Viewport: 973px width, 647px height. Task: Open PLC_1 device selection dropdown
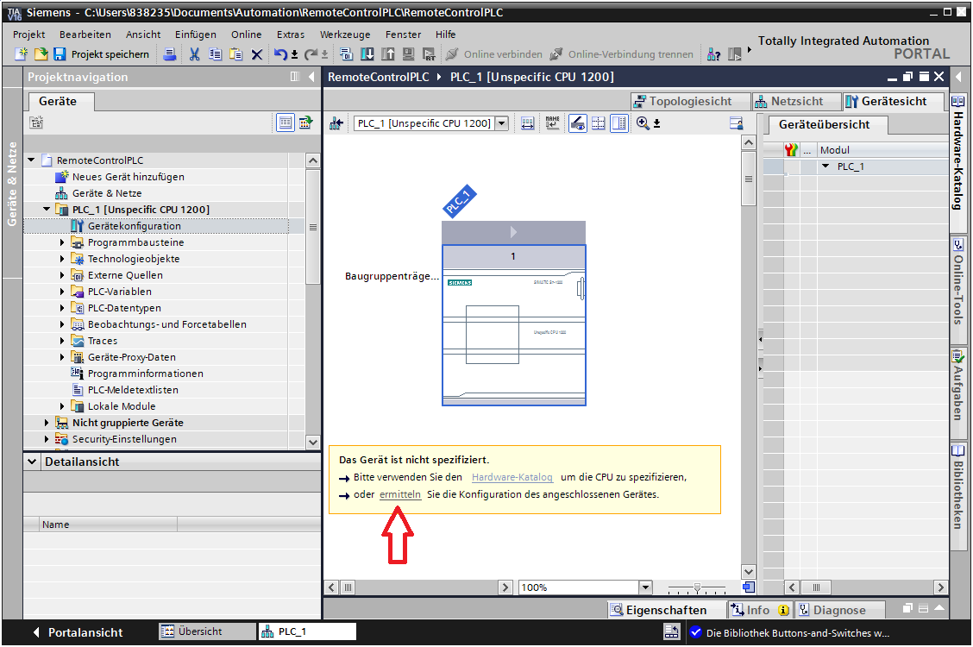point(502,122)
